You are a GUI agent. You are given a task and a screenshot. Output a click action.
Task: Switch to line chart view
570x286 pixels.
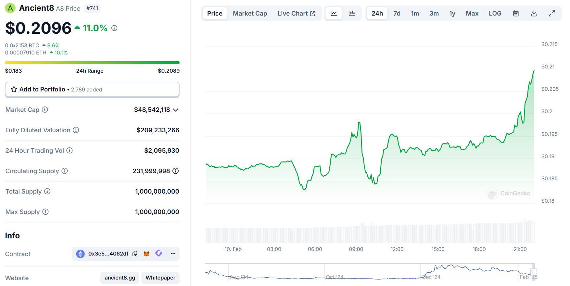click(334, 13)
